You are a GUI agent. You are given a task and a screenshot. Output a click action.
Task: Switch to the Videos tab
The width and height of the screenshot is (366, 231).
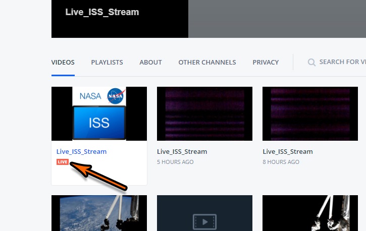click(x=63, y=63)
